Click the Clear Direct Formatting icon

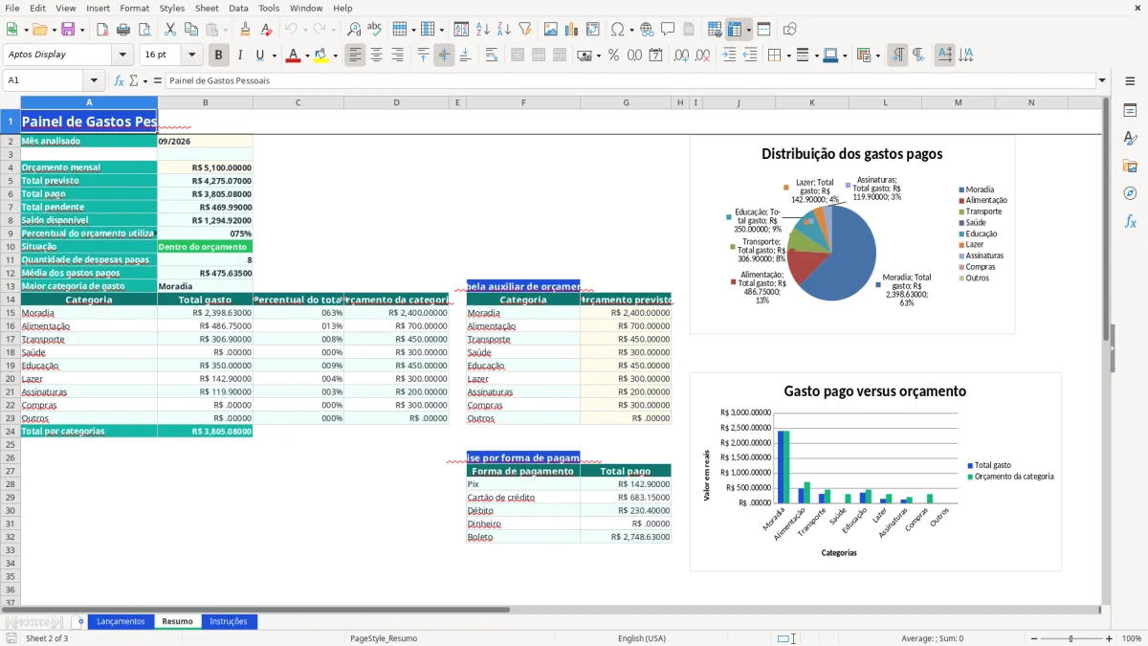pyautogui.click(x=266, y=30)
